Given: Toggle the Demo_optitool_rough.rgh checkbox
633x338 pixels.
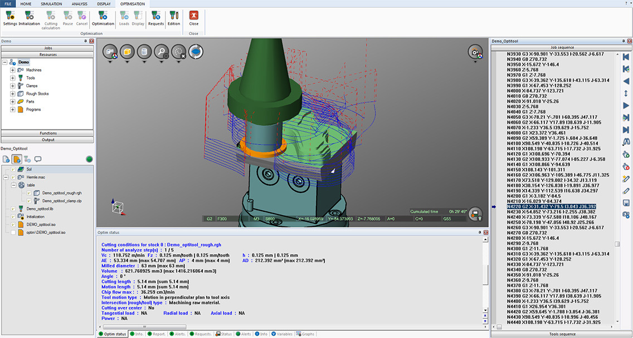Looking at the screenshot, I should point(29,193).
